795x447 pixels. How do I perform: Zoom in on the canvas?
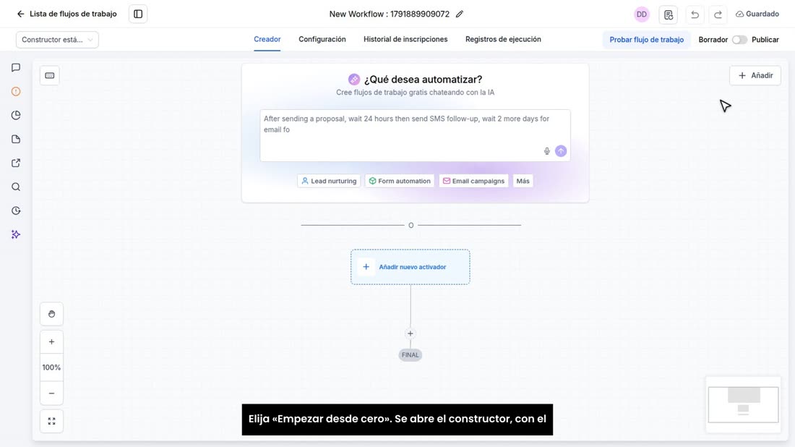point(52,342)
